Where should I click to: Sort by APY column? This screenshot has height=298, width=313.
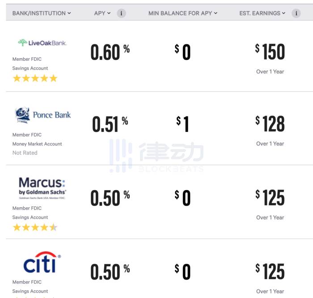click(102, 13)
